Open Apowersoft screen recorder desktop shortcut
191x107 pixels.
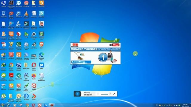pyautogui.click(x=11, y=25)
